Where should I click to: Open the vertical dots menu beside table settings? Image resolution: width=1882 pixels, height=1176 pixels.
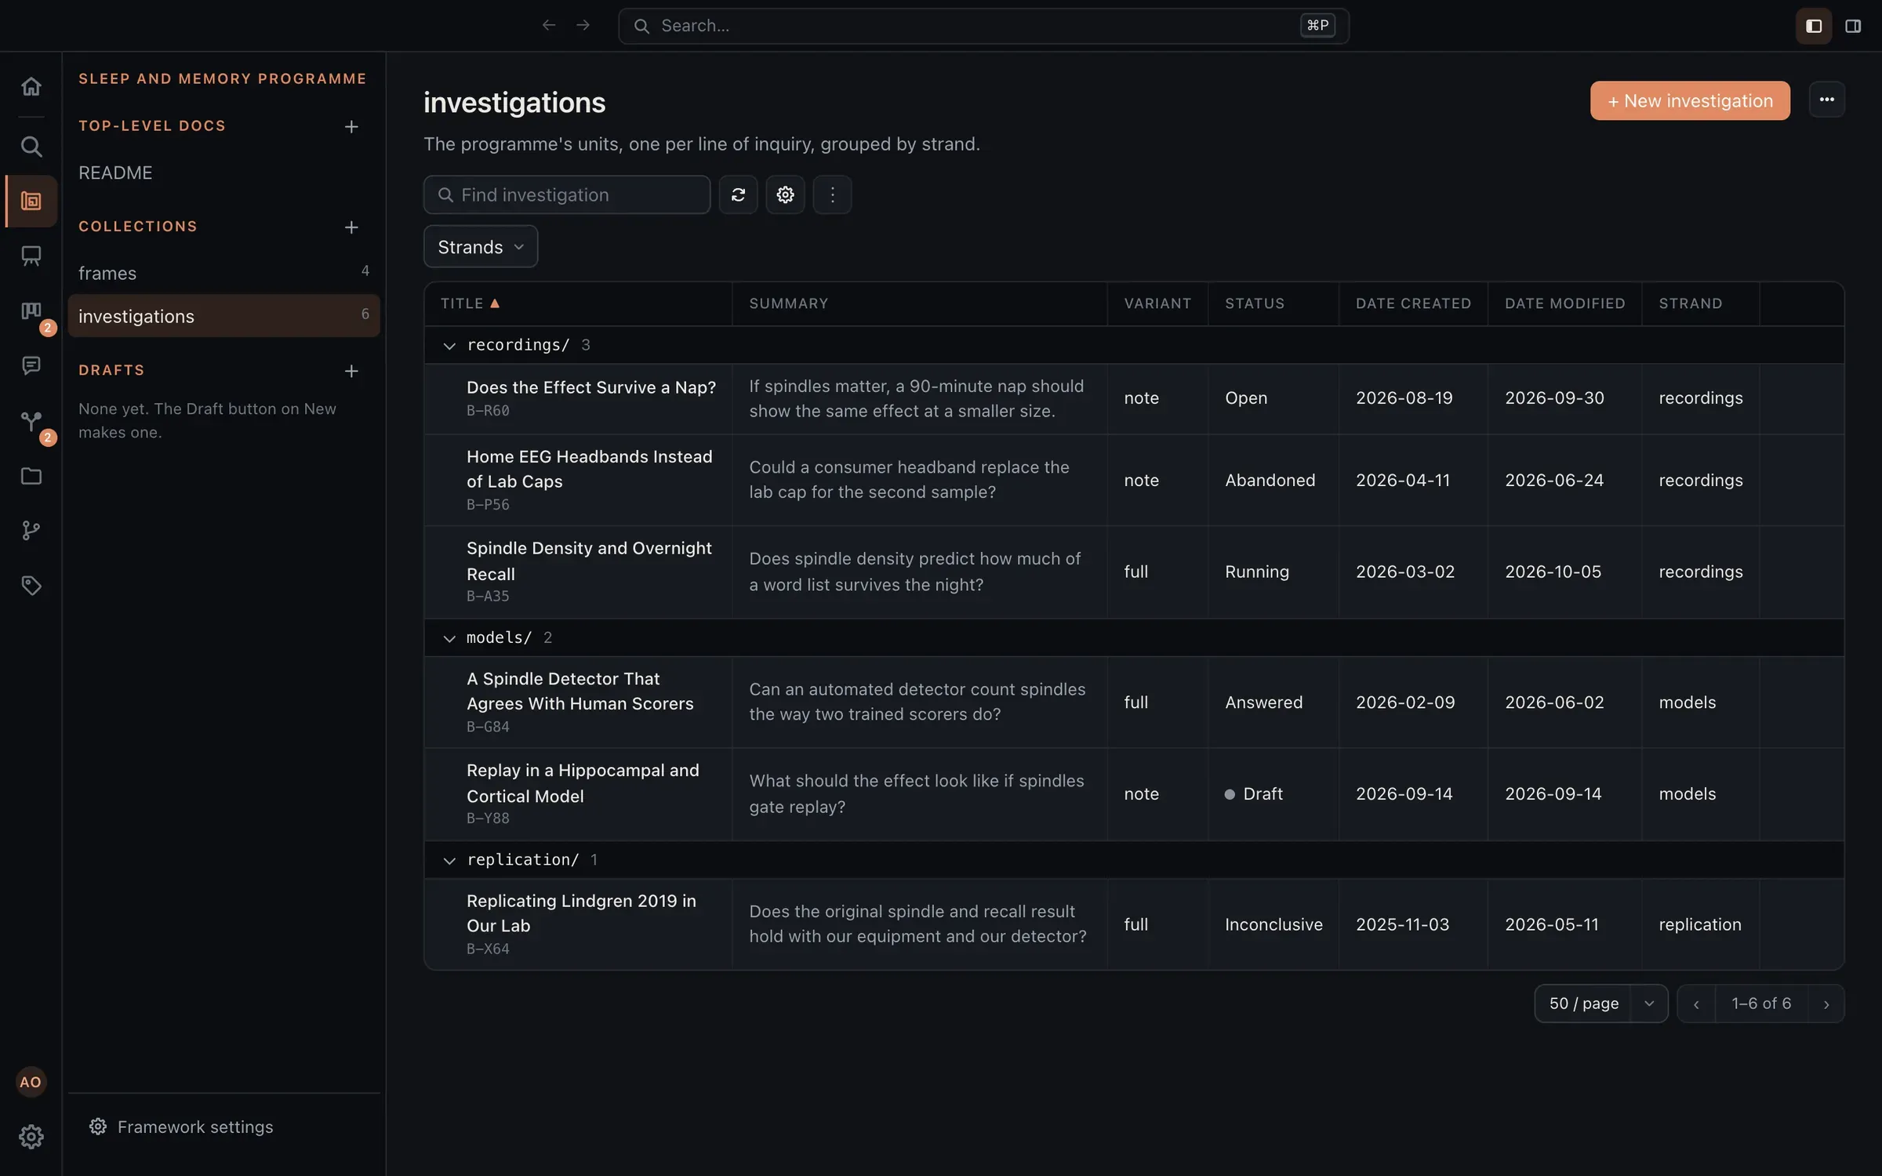(832, 194)
